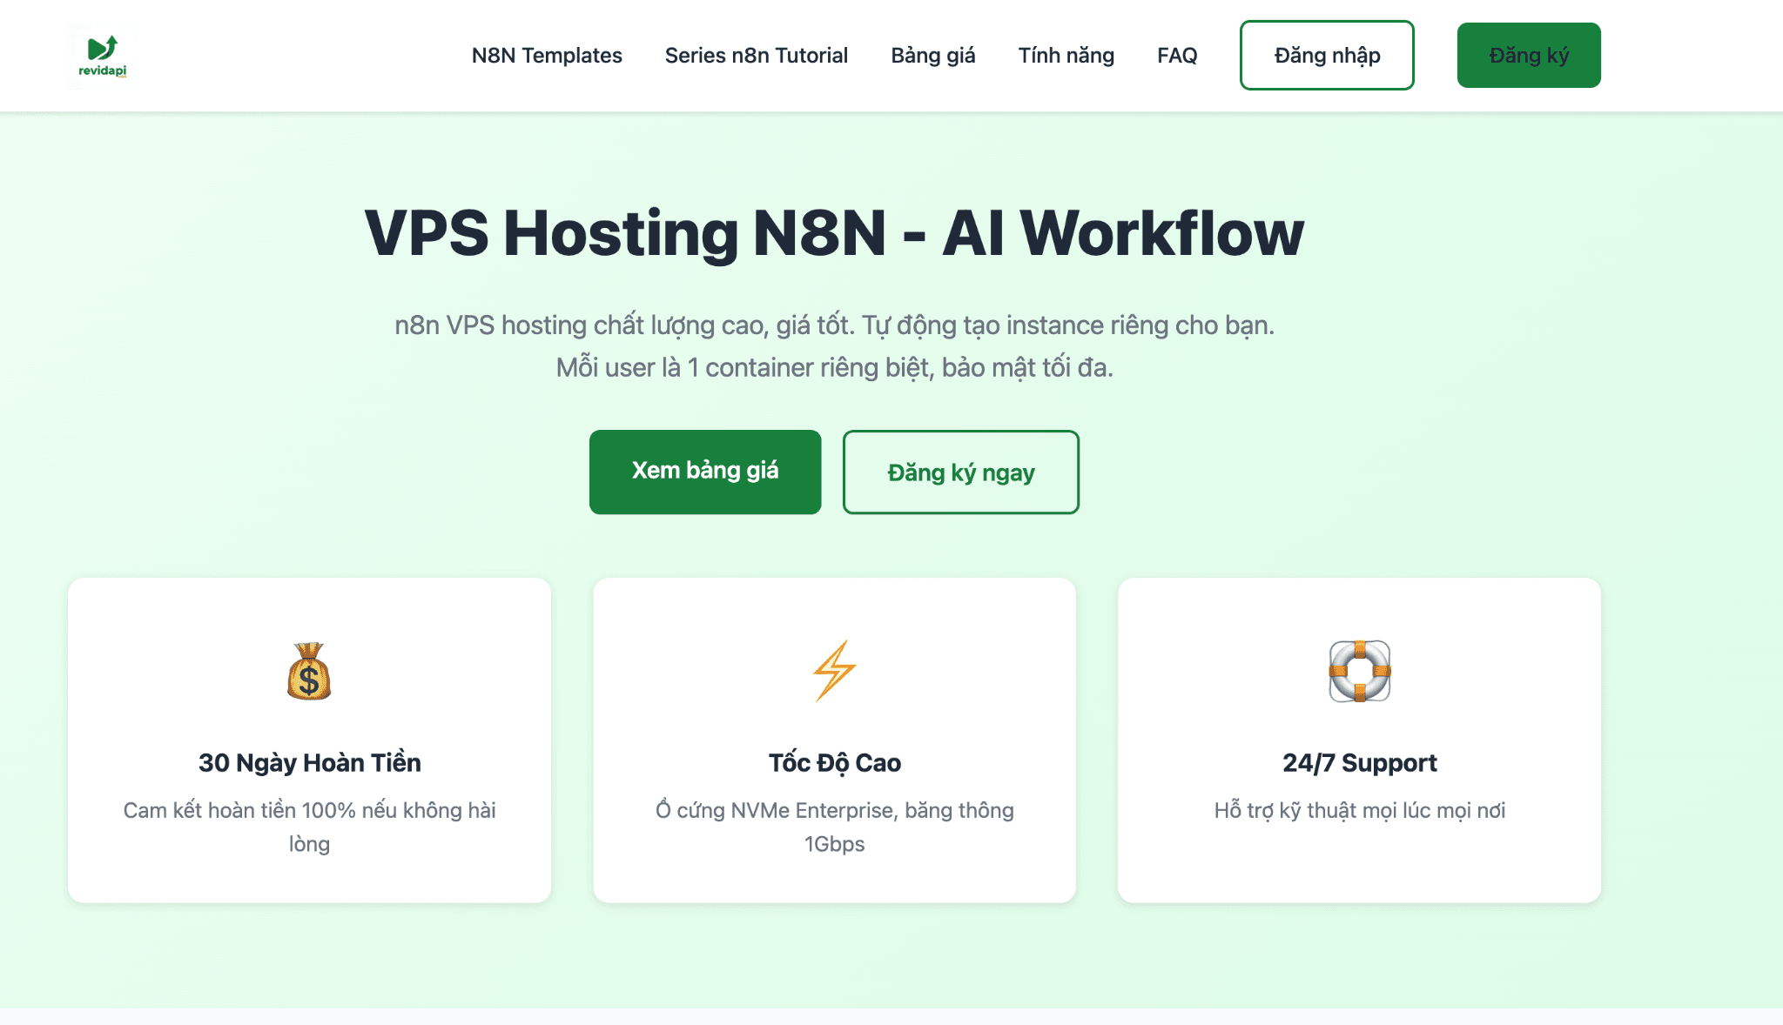Click the money bag icon
The width and height of the screenshot is (1783, 1025).
tap(309, 671)
